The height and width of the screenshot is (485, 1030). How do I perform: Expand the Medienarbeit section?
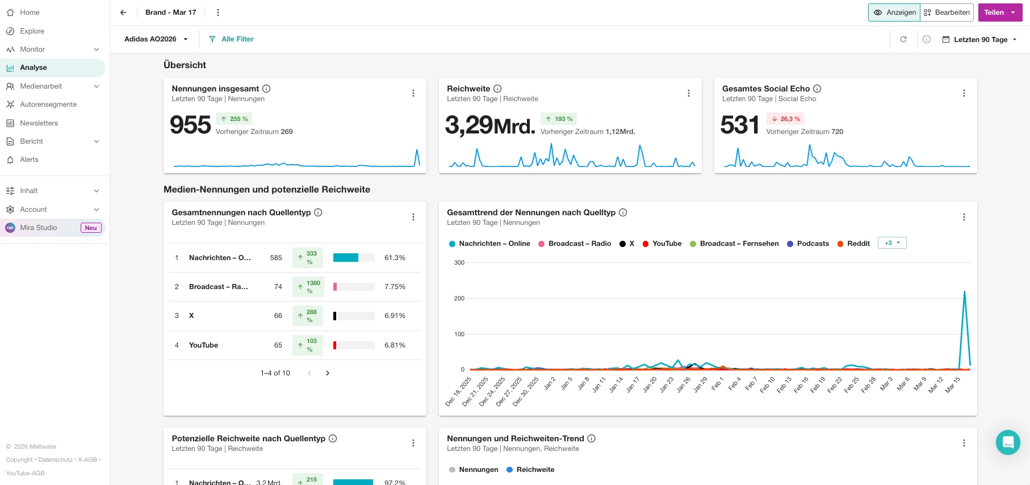pos(97,86)
